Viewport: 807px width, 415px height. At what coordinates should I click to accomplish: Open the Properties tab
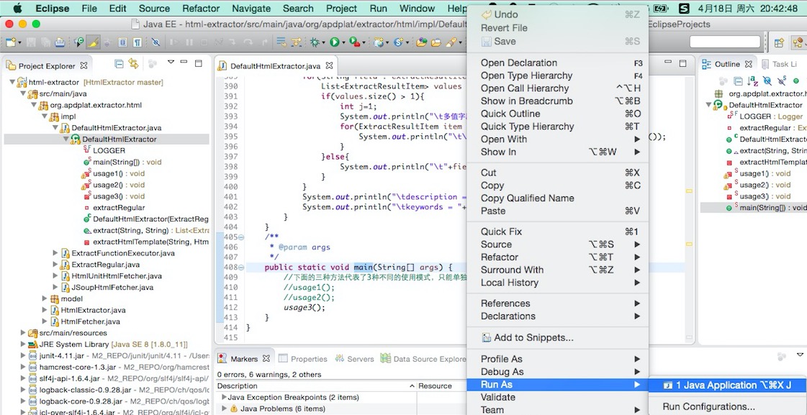(302, 359)
